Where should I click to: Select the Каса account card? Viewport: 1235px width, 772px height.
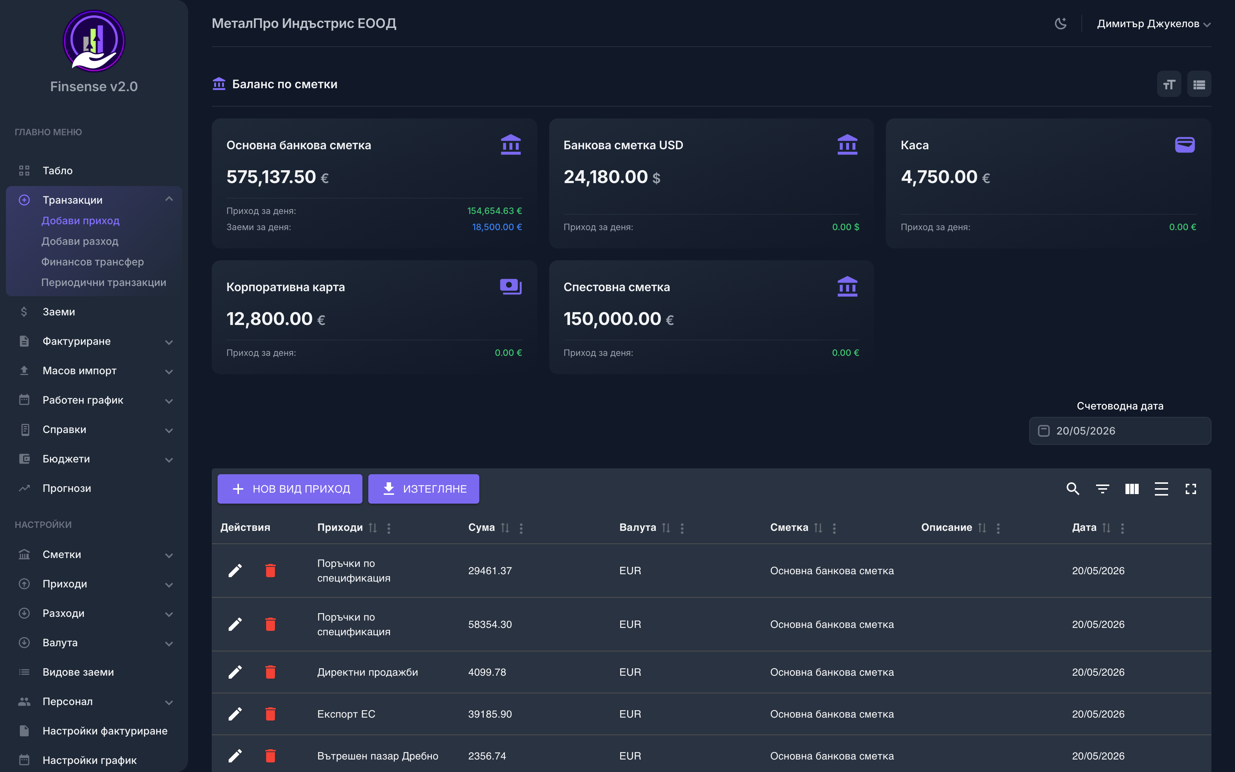[1048, 183]
